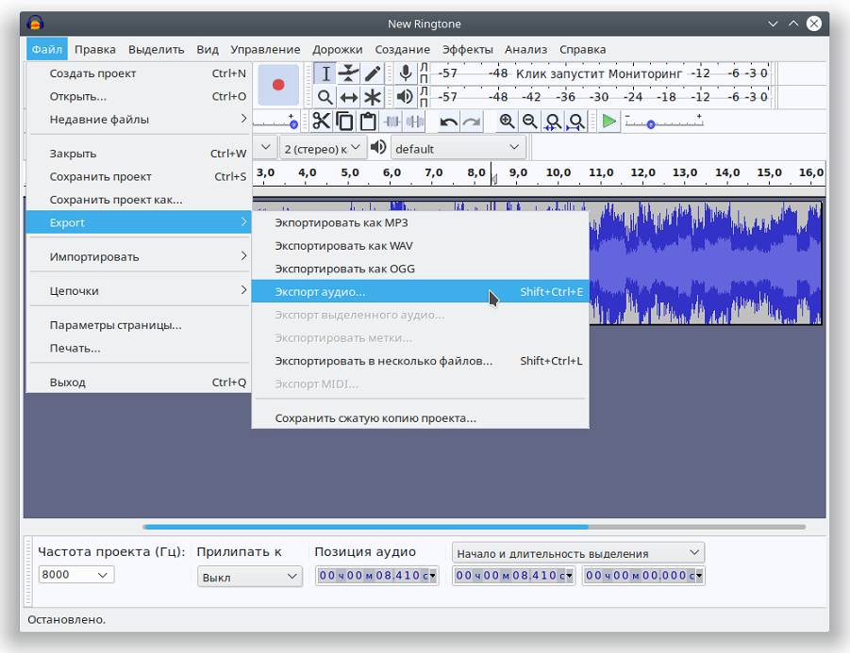Adjust the playback speed slider

[x=651, y=123]
